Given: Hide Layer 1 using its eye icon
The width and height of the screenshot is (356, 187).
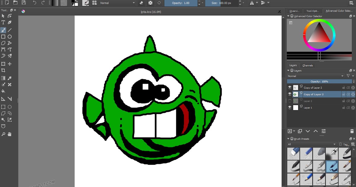Looking at the screenshot, I should (290, 108).
